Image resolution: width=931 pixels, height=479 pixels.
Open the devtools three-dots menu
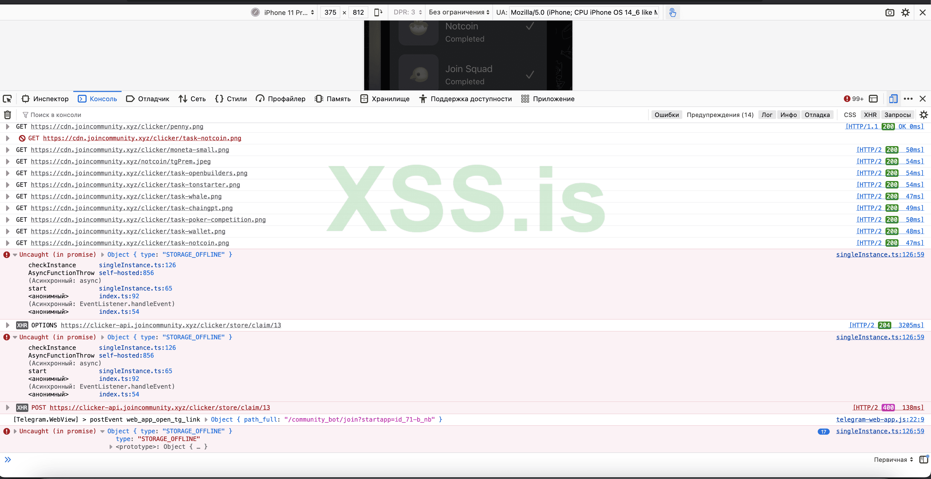coord(908,99)
